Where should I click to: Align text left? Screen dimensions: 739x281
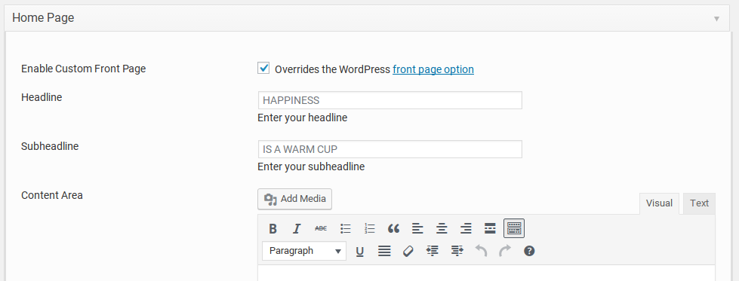417,229
